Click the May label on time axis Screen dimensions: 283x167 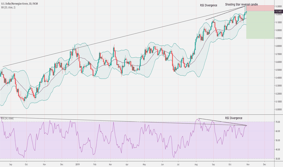[144, 165]
